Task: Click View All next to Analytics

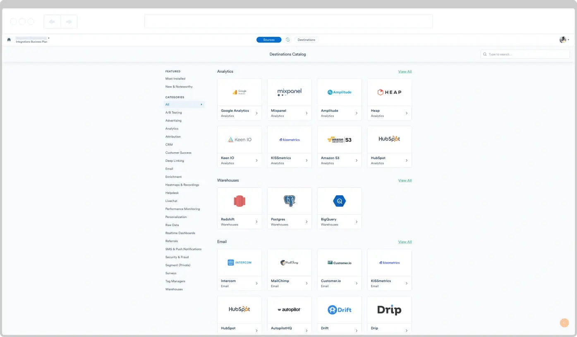Action: (x=405, y=72)
